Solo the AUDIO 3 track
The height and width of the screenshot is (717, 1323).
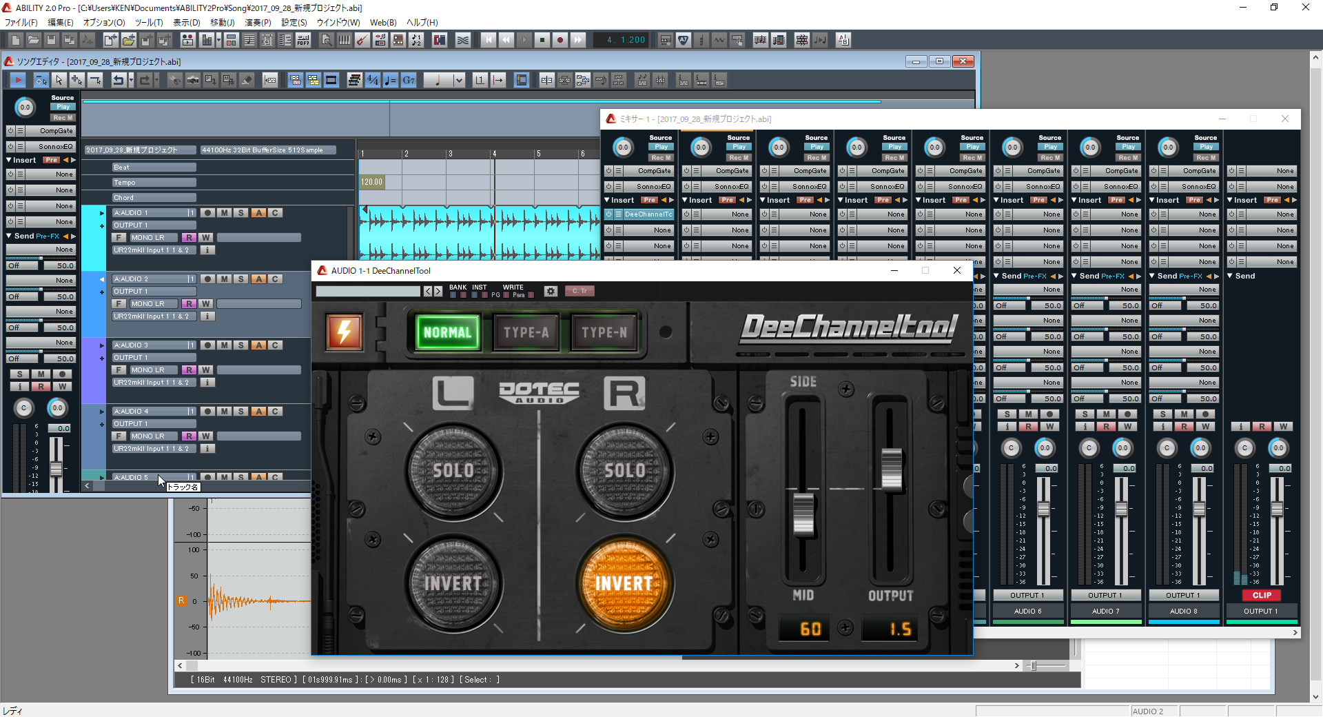click(x=240, y=345)
